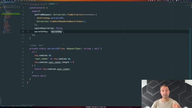Click 'return req.cookies.user_token' on line 25
This screenshot has width=192, height=108.
(52, 69)
